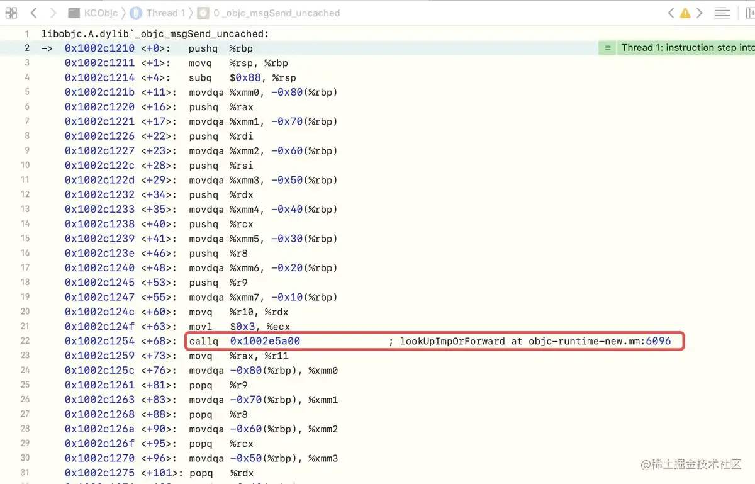Click address 0x1002c1254 on line 22
Image resolution: width=755 pixels, height=484 pixels.
tap(99, 341)
